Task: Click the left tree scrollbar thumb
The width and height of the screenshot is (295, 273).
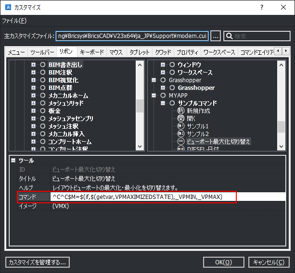Action: [140, 106]
